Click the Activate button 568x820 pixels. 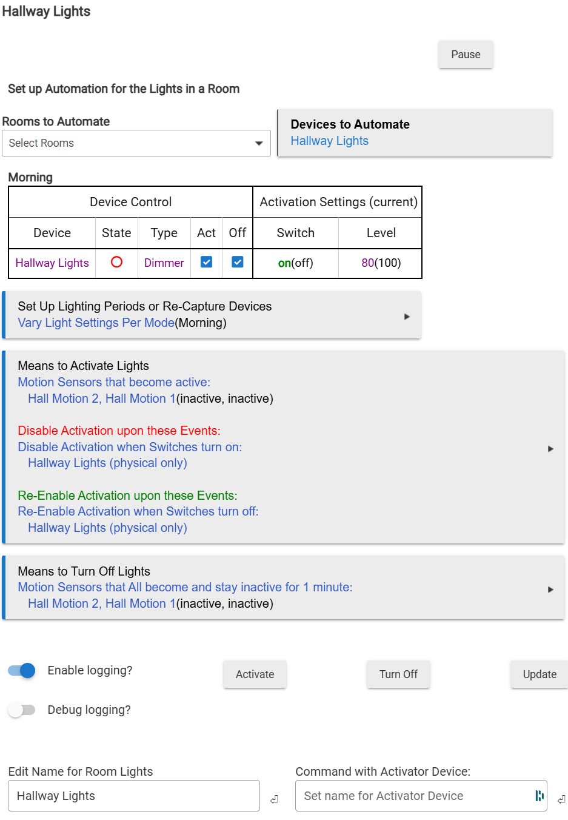coord(255,674)
